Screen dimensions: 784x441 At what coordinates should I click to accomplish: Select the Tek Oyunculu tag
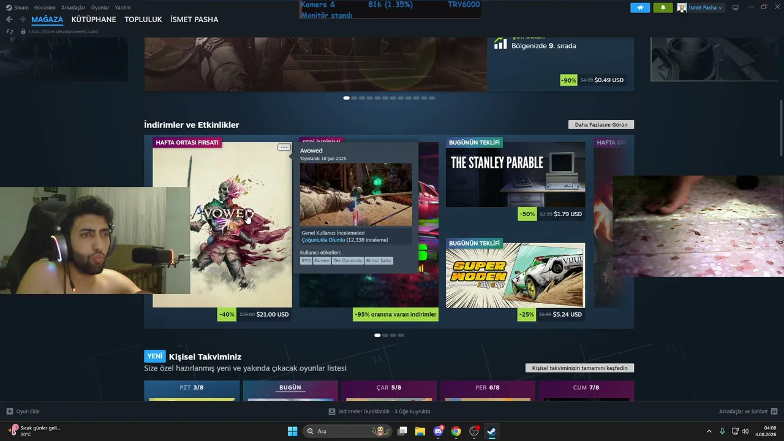pos(348,260)
